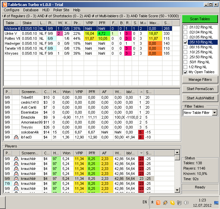
Task: Click the show desktop monitor icon
Action: tap(216, 202)
